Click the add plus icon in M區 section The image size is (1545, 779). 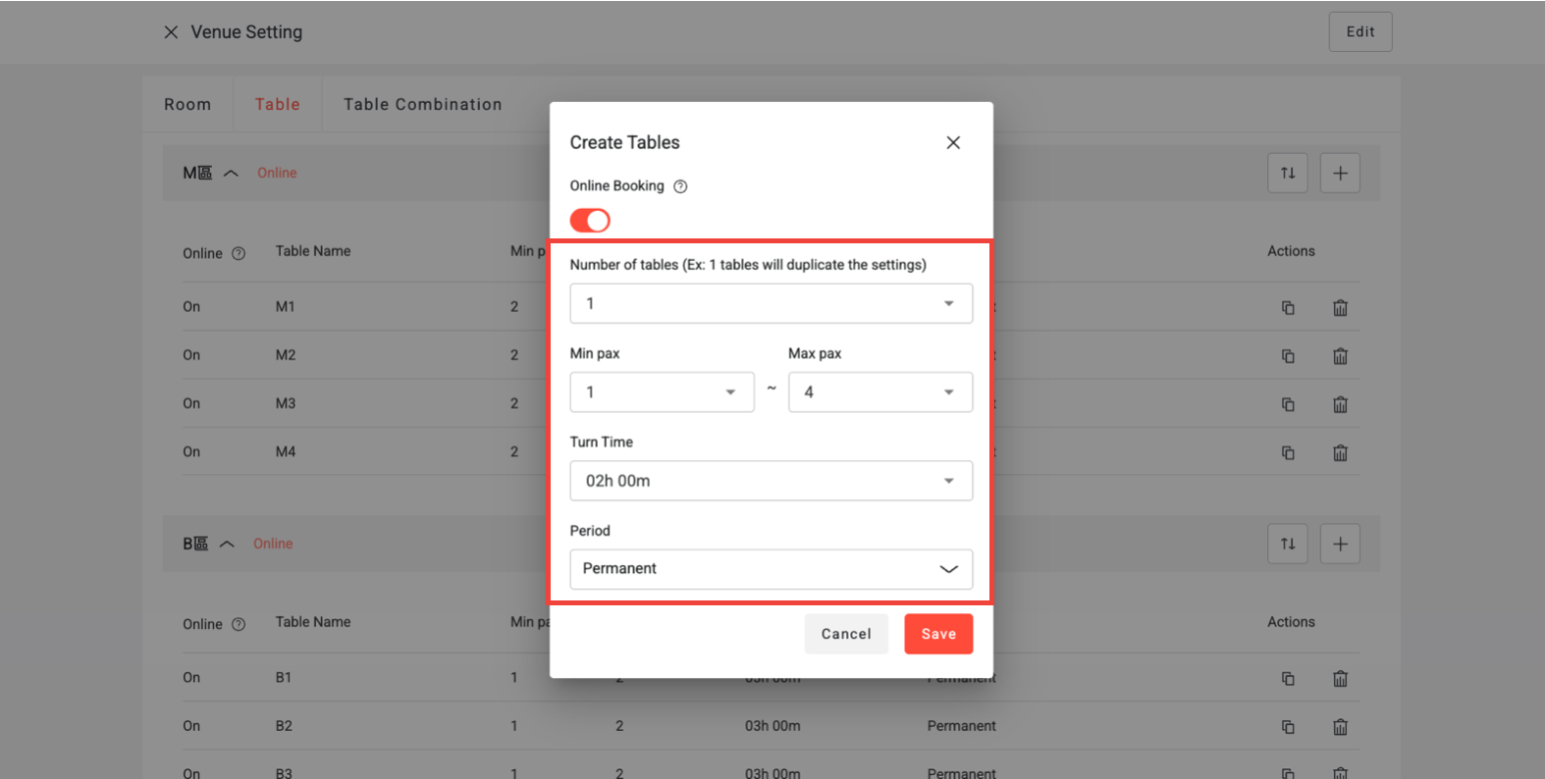(1340, 174)
